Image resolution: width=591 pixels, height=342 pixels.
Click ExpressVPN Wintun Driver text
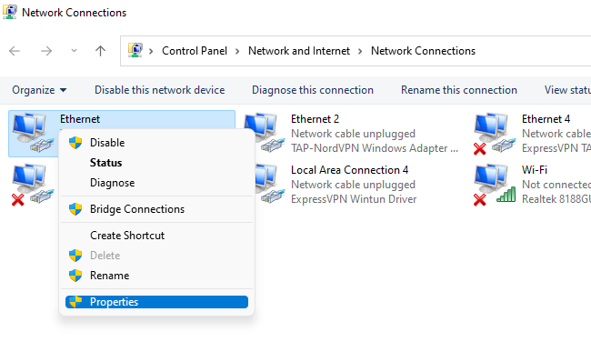pos(354,198)
